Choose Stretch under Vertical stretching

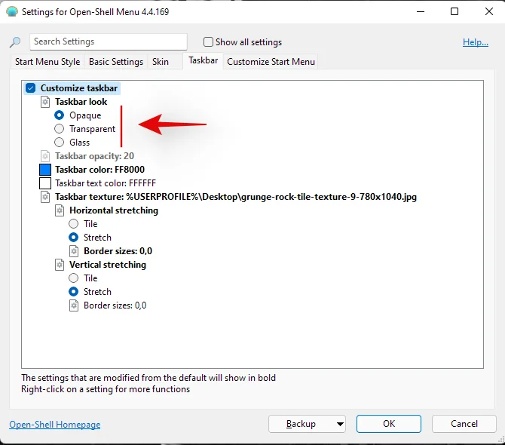click(x=73, y=292)
